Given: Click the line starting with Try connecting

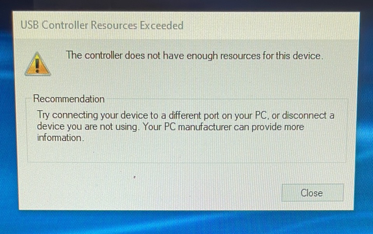Looking at the screenshot, I should (x=186, y=116).
